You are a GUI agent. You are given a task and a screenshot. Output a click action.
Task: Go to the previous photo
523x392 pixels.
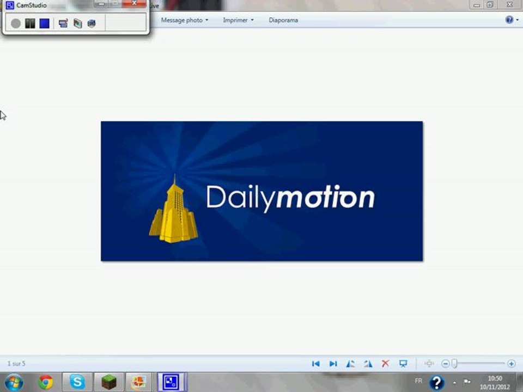pyautogui.click(x=315, y=364)
